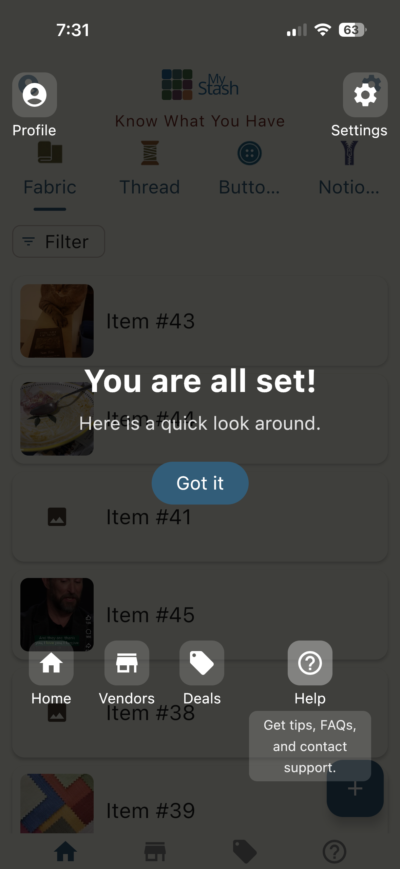The width and height of the screenshot is (400, 869).
Task: Open Item #43 from the list
Action: pyautogui.click(x=200, y=321)
